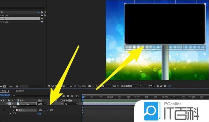Screen dimensions: 209x122
Task: Click the motion blur icon above timeline layers
Action: pyautogui.click(x=73, y=96)
